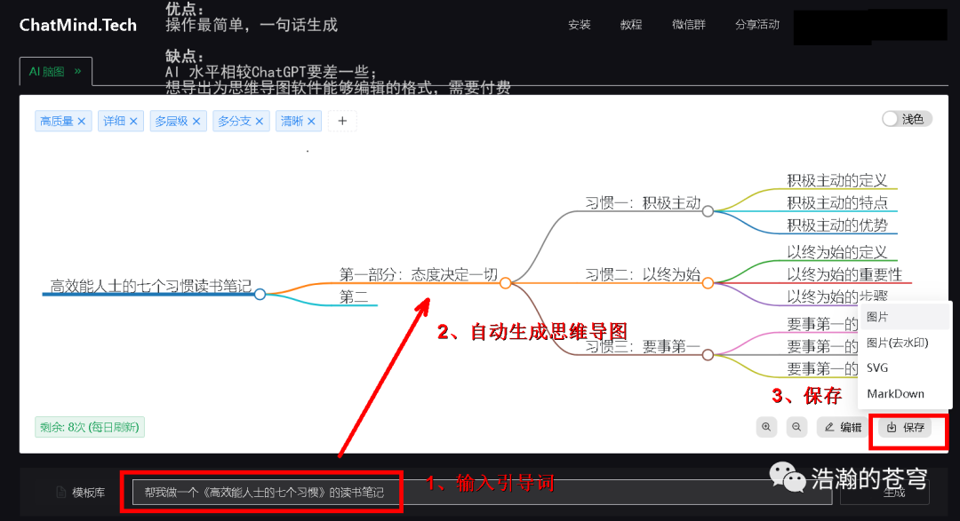This screenshot has height=521, width=960.
Task: Select node 积极主动的特点
Action: click(837, 202)
